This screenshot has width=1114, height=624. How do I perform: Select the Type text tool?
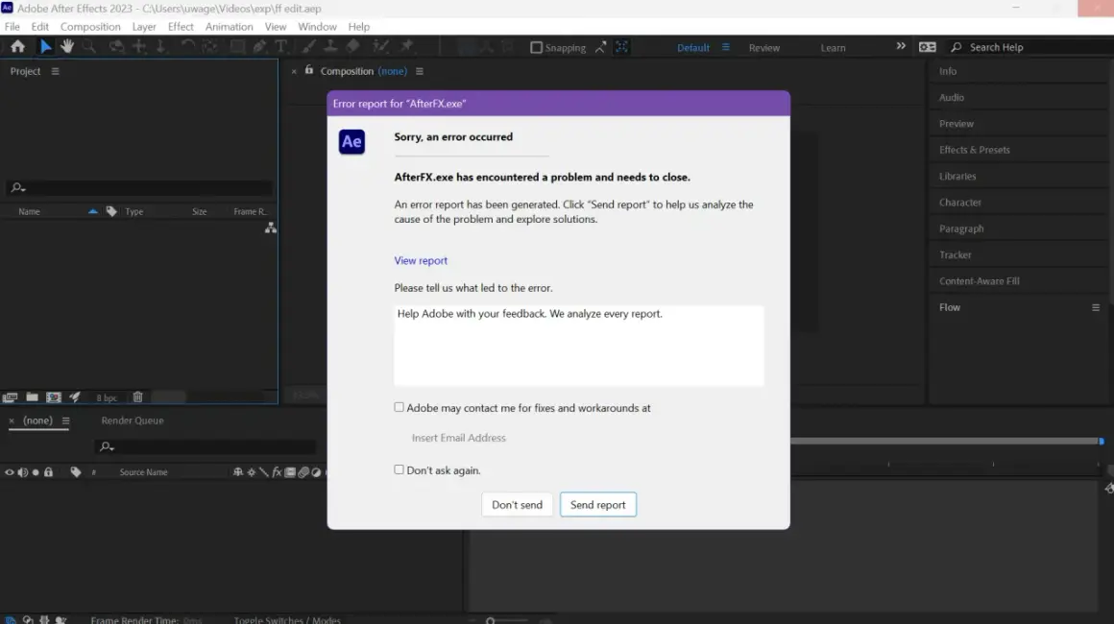coord(280,47)
